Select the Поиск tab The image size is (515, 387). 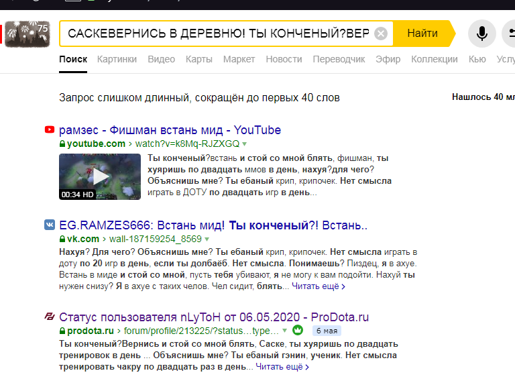pyautogui.click(x=73, y=59)
